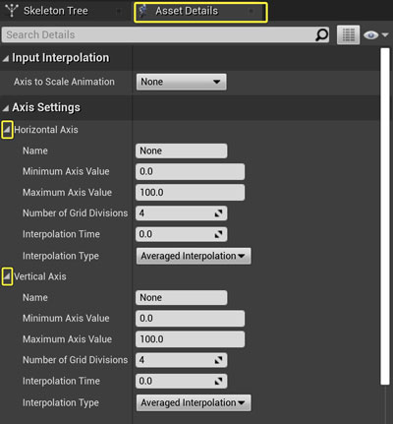Click the search magnifier icon in Search Details

(321, 34)
